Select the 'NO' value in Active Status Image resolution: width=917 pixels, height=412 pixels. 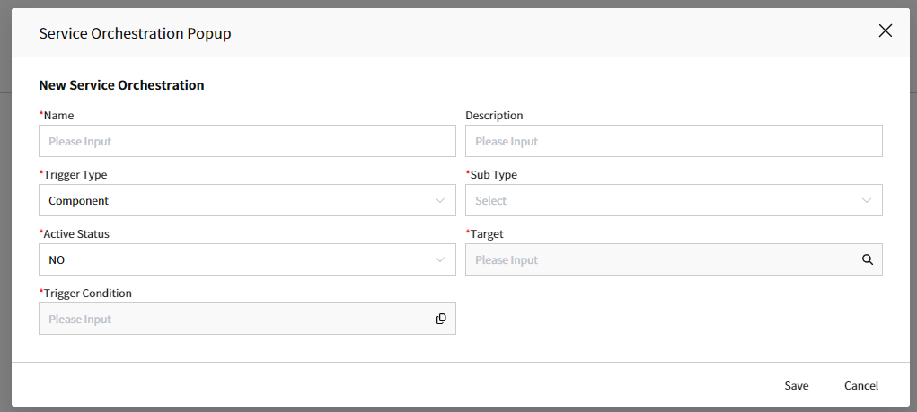(57, 259)
